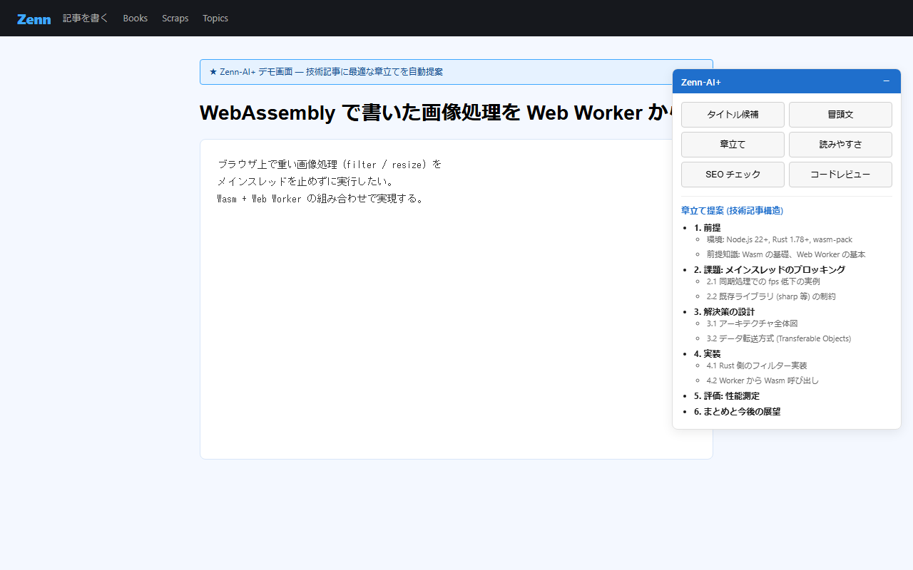Screen dimensions: 913x570
Task: Select the 章立て提案 (技術記事構造) heading
Action: click(732, 211)
